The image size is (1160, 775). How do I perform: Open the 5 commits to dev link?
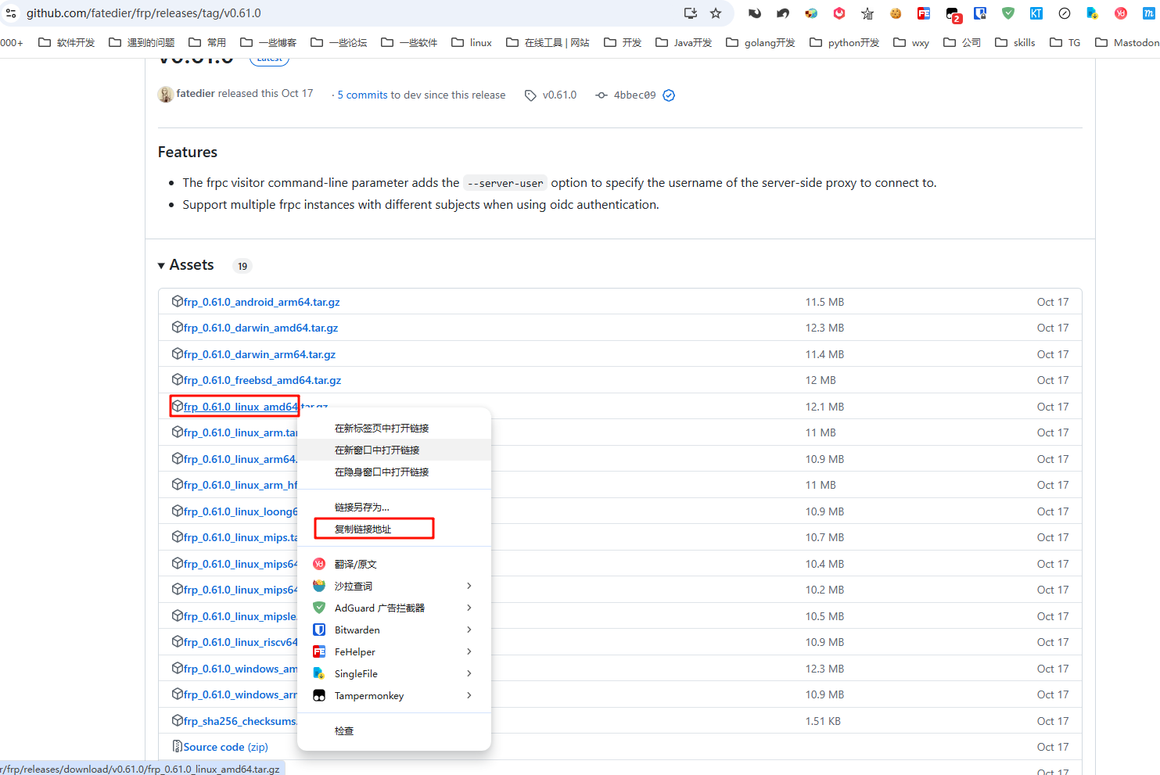[421, 95]
